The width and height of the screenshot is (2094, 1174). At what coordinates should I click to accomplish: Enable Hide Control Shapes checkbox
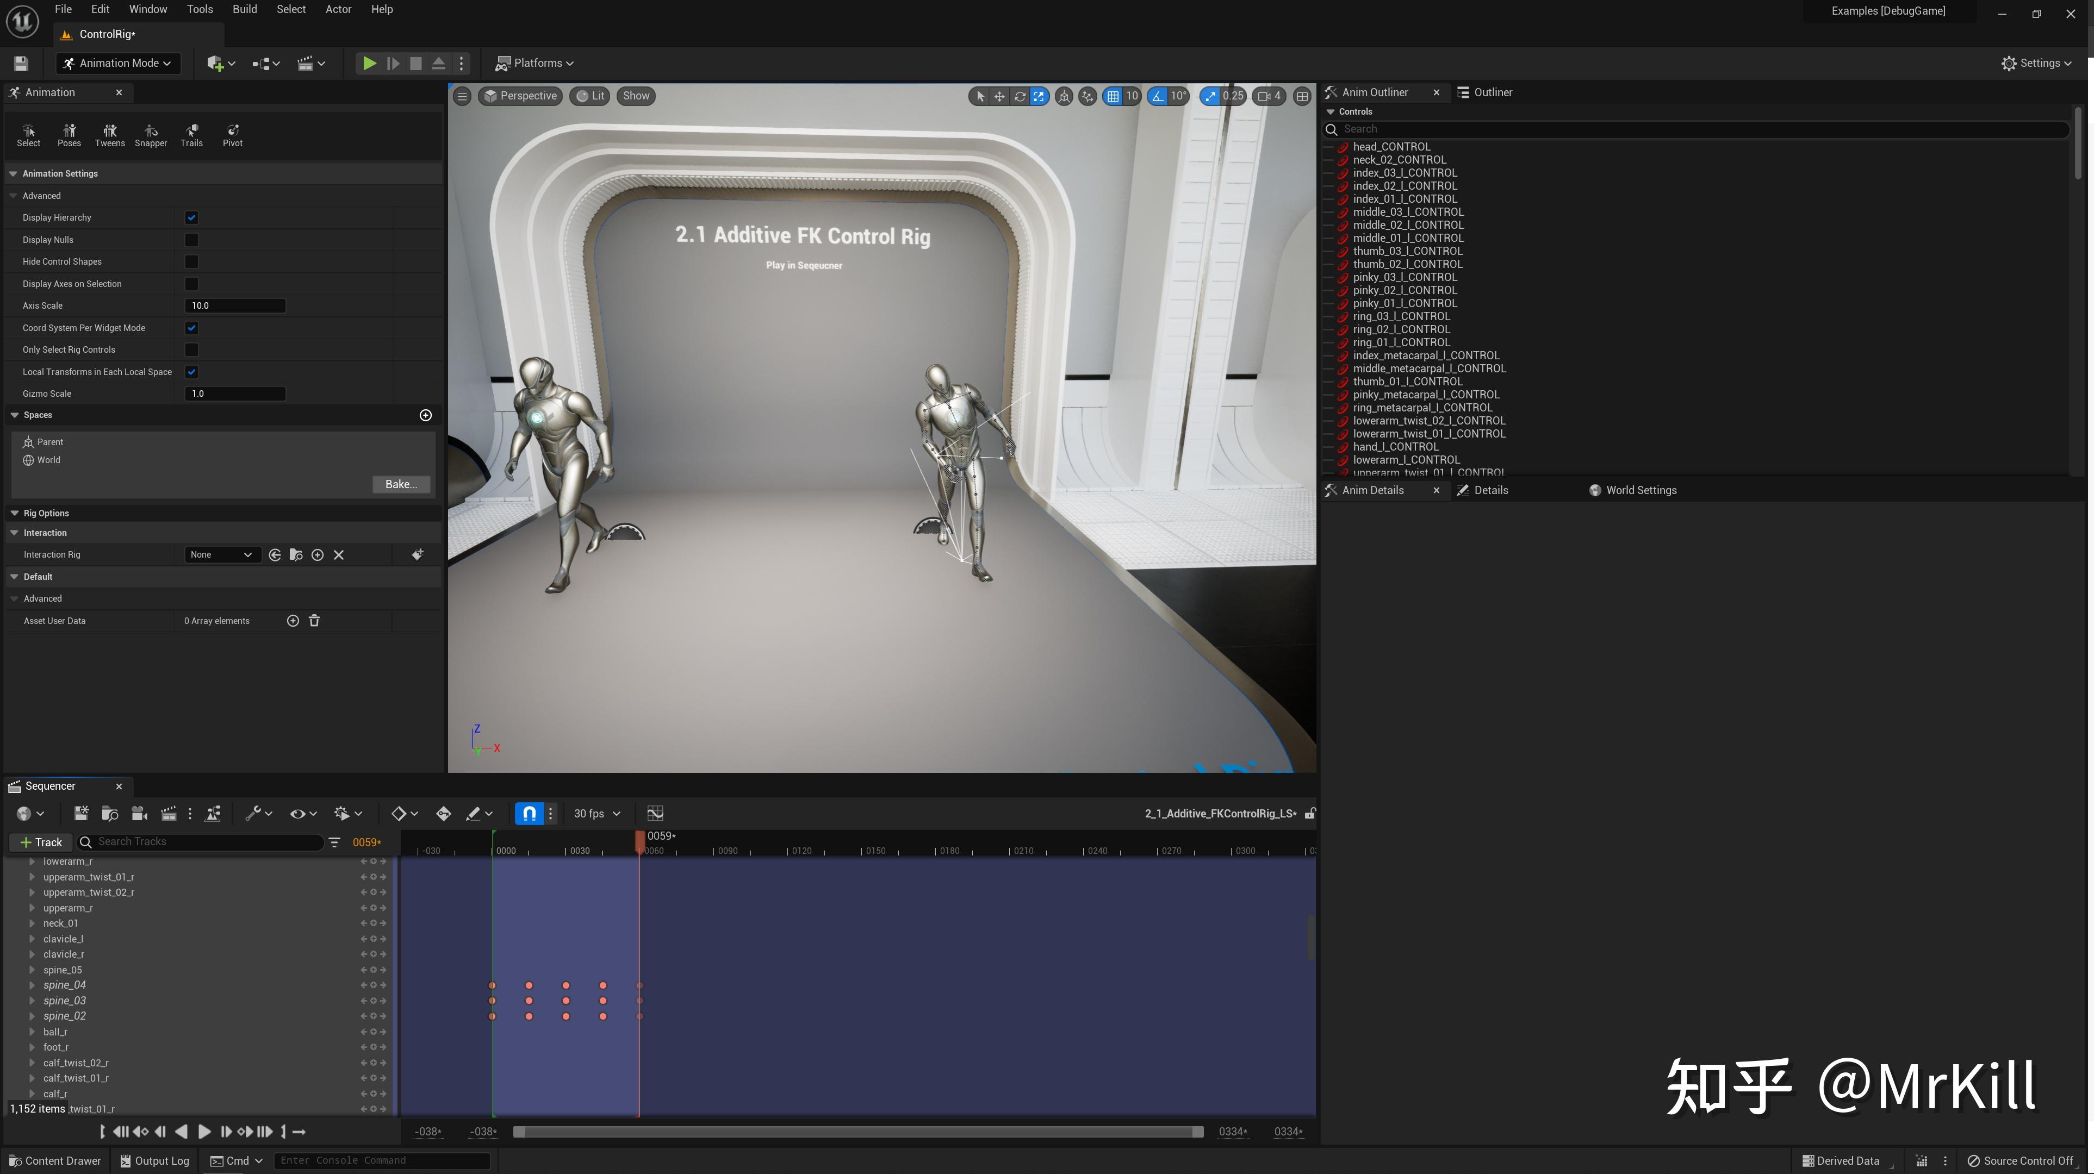(x=192, y=261)
